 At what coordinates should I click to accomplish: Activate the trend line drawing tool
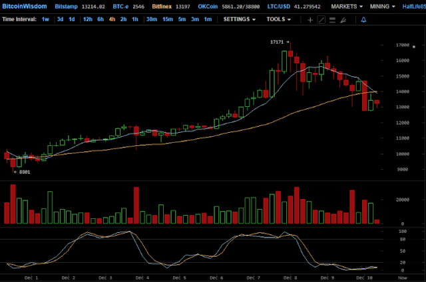321,20
